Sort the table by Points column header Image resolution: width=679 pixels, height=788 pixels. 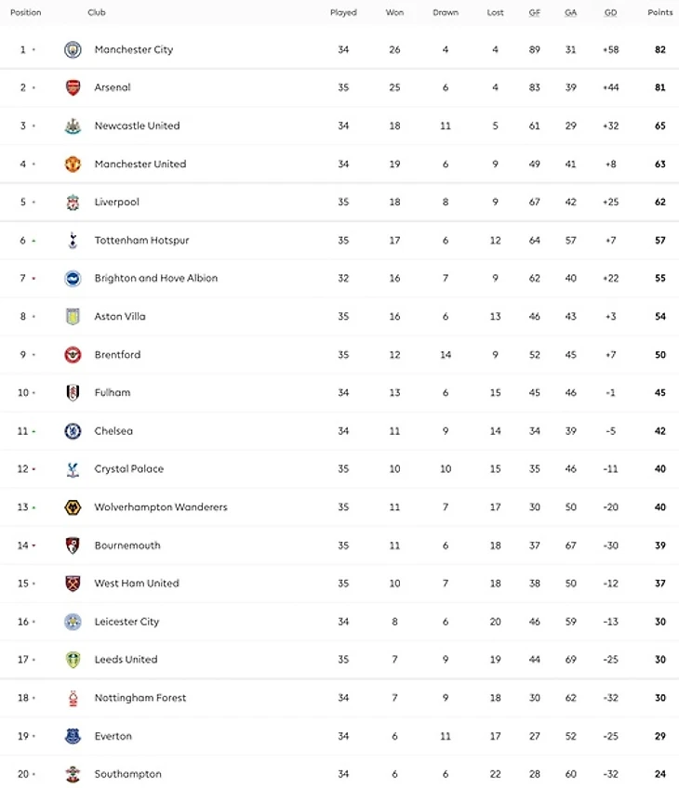point(659,12)
